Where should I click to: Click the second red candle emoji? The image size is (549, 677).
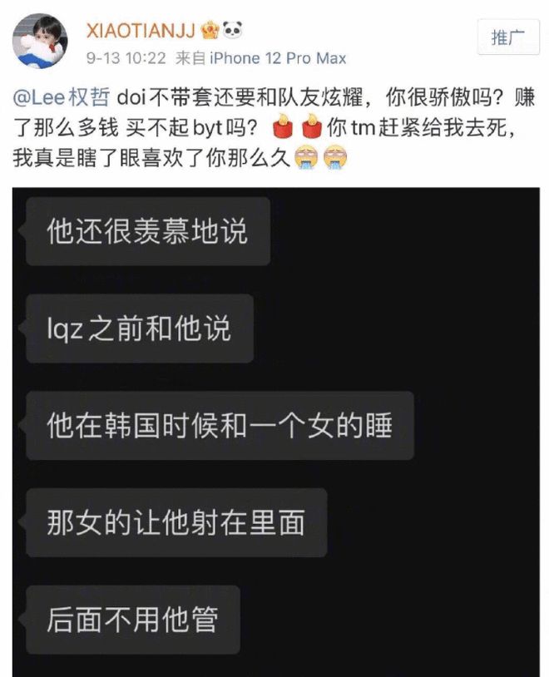[311, 126]
